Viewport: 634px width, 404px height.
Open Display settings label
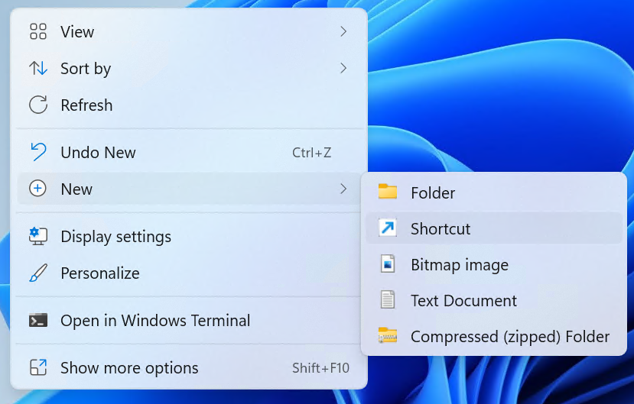point(115,237)
